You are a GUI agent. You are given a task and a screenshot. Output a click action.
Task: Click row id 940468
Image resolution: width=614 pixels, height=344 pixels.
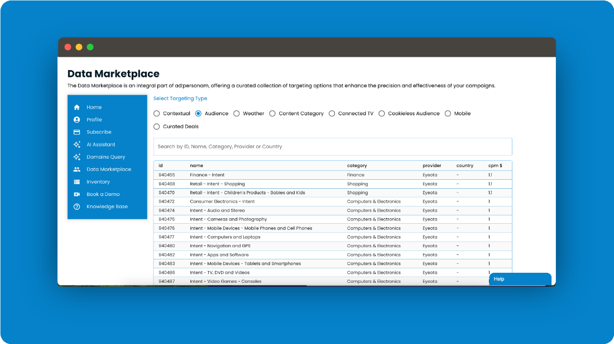click(166, 184)
